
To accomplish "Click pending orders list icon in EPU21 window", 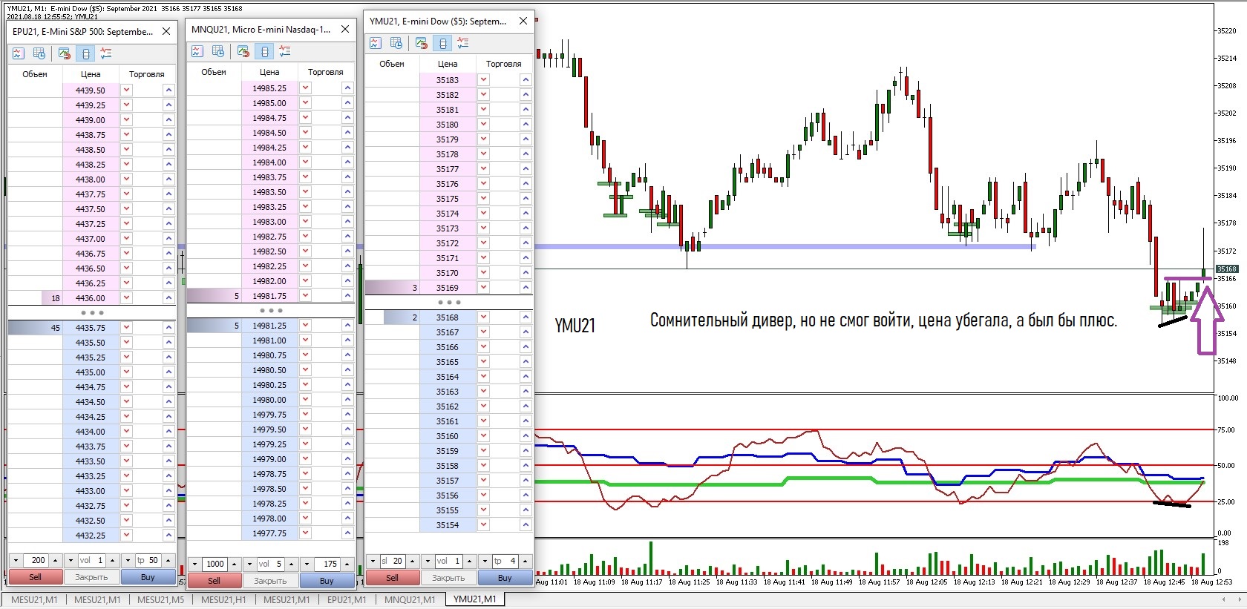I will (106, 53).
